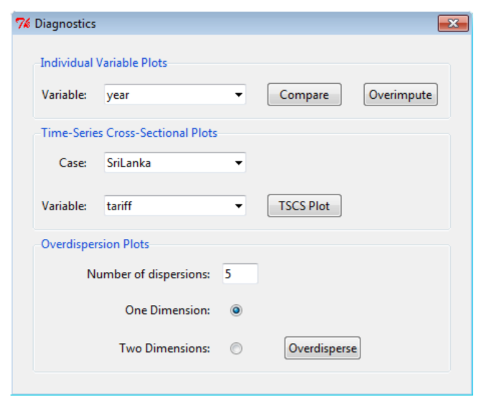Image resolution: width=492 pixels, height=403 pixels.
Task: Open the Case dropdown arrow for SriLanka
Action: tap(238, 163)
